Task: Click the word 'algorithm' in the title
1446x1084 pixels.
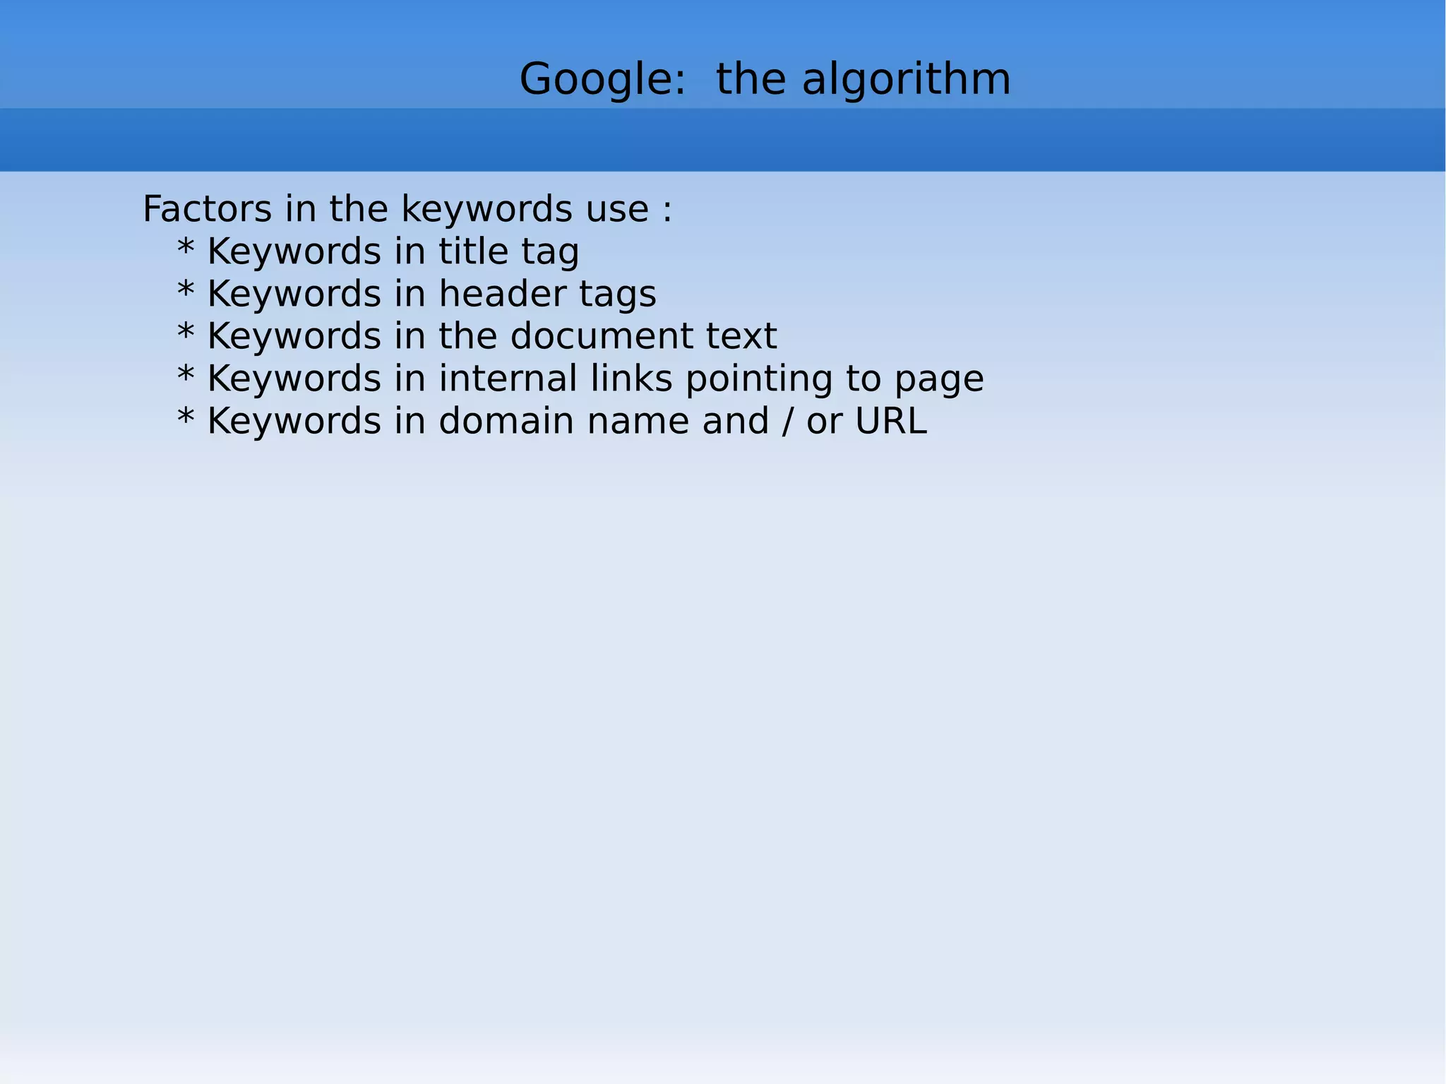Action: 906,79
